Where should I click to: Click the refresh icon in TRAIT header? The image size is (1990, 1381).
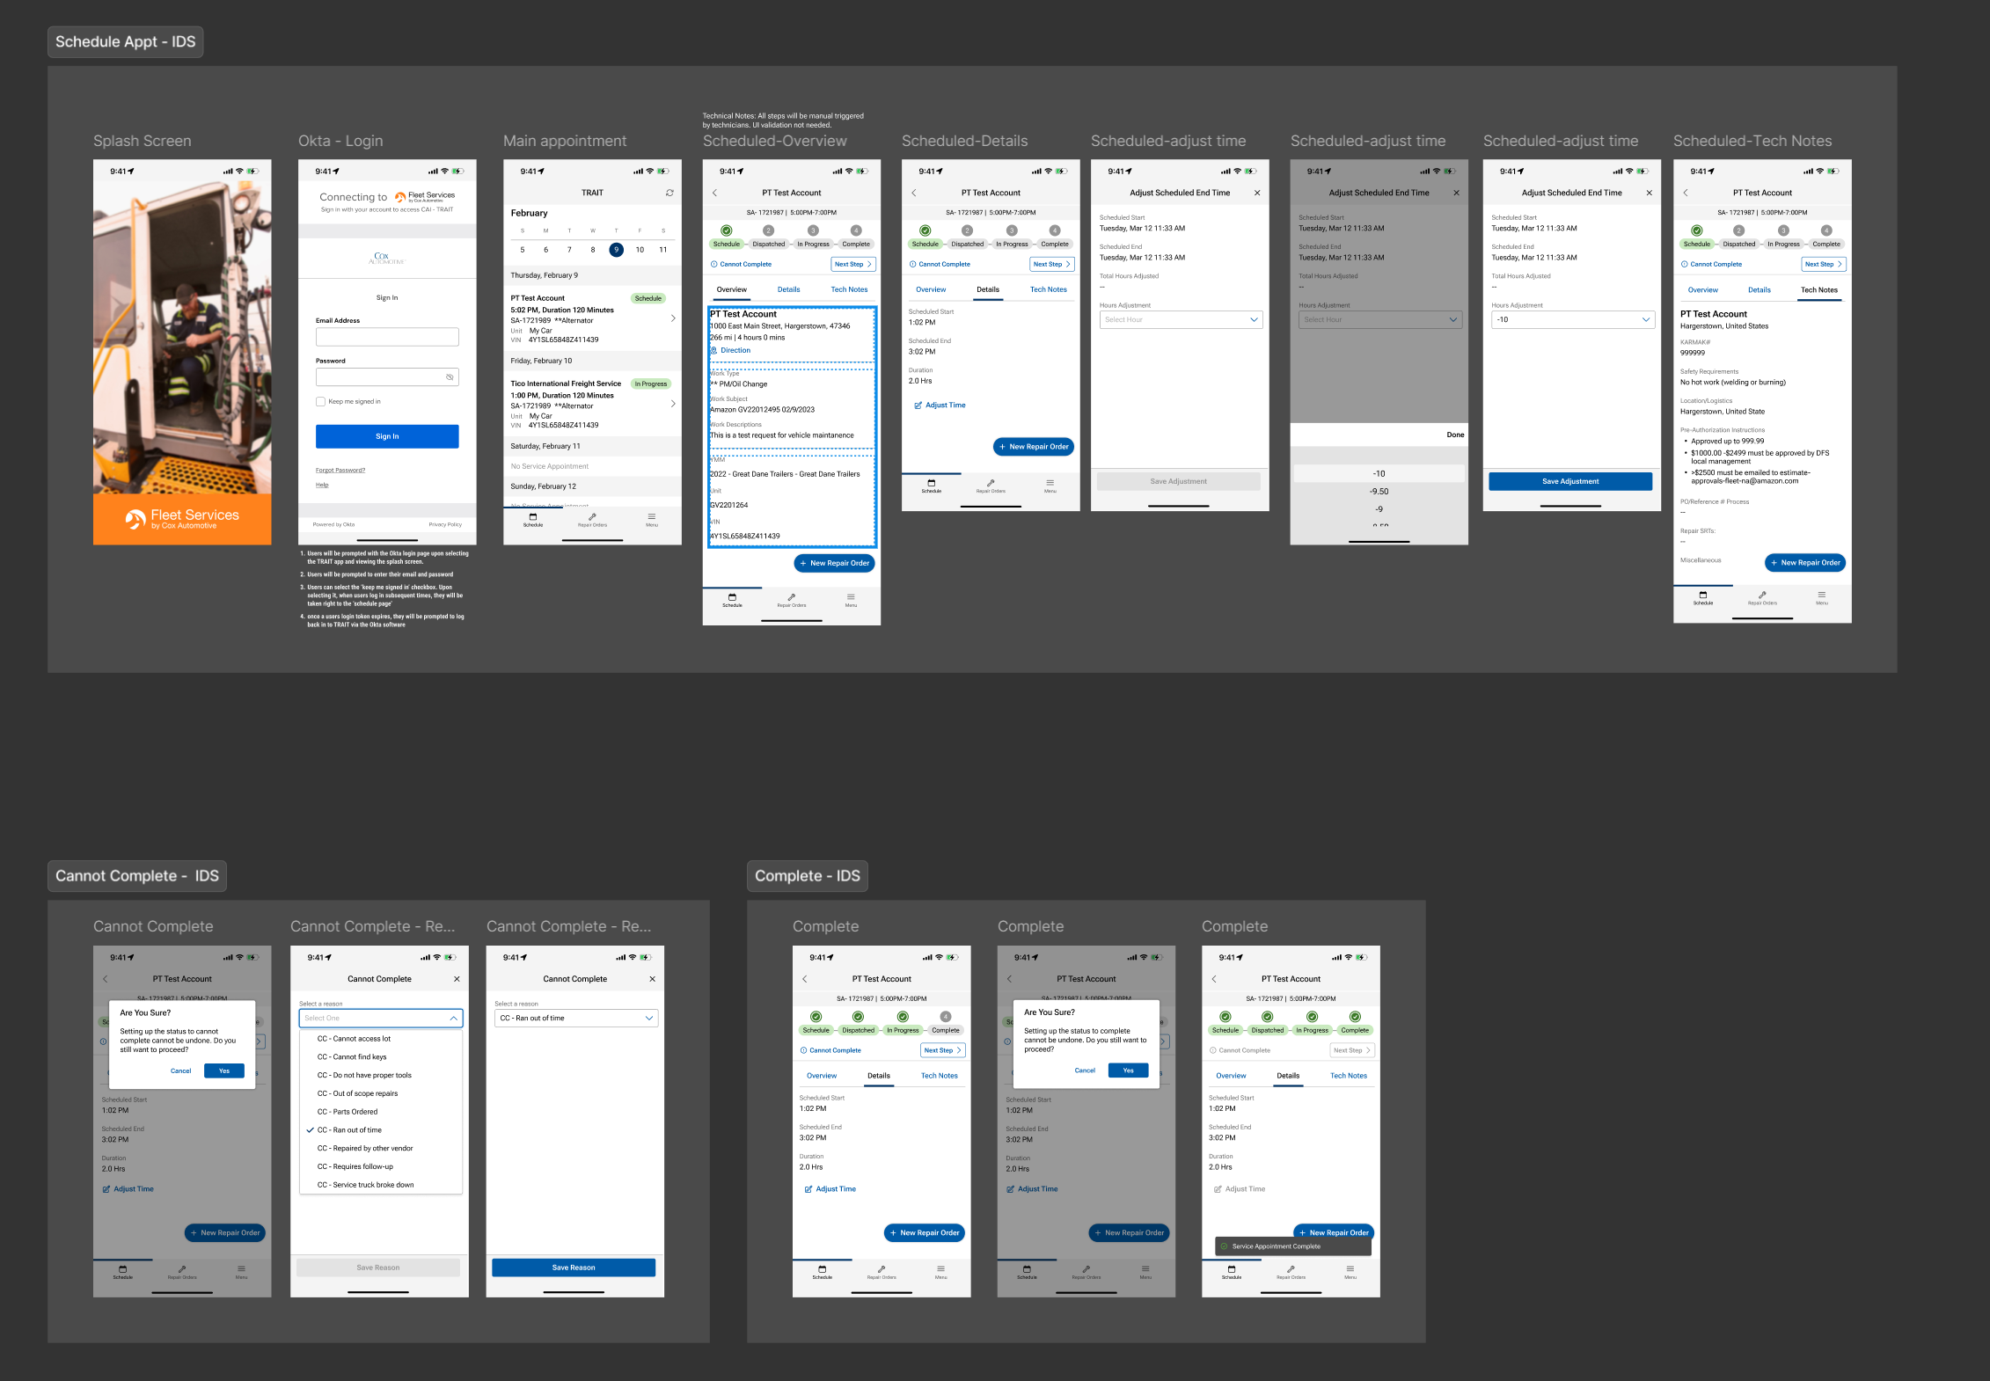(x=669, y=193)
